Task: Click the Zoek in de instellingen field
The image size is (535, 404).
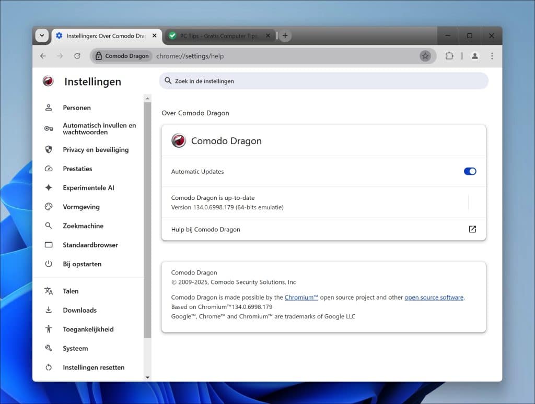Action: coord(324,81)
